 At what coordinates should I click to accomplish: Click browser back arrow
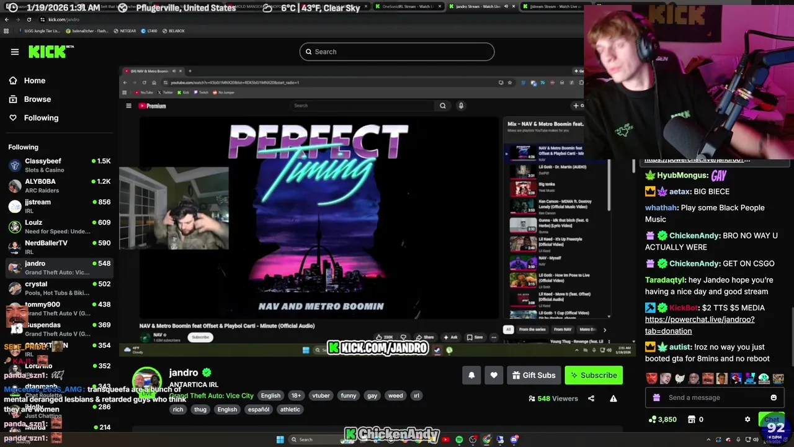point(7,19)
